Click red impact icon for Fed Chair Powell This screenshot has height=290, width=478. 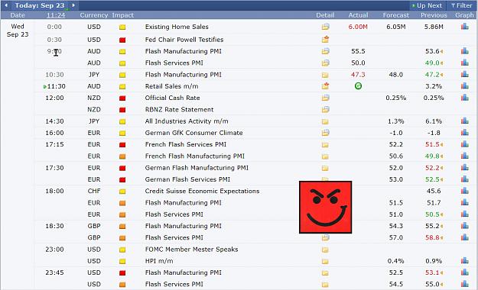pyautogui.click(x=122, y=40)
